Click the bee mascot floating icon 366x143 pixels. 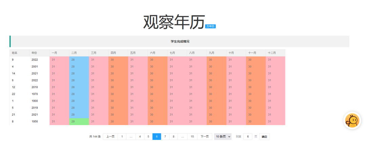tap(352, 121)
